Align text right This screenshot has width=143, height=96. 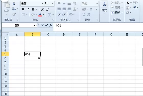[69, 9]
